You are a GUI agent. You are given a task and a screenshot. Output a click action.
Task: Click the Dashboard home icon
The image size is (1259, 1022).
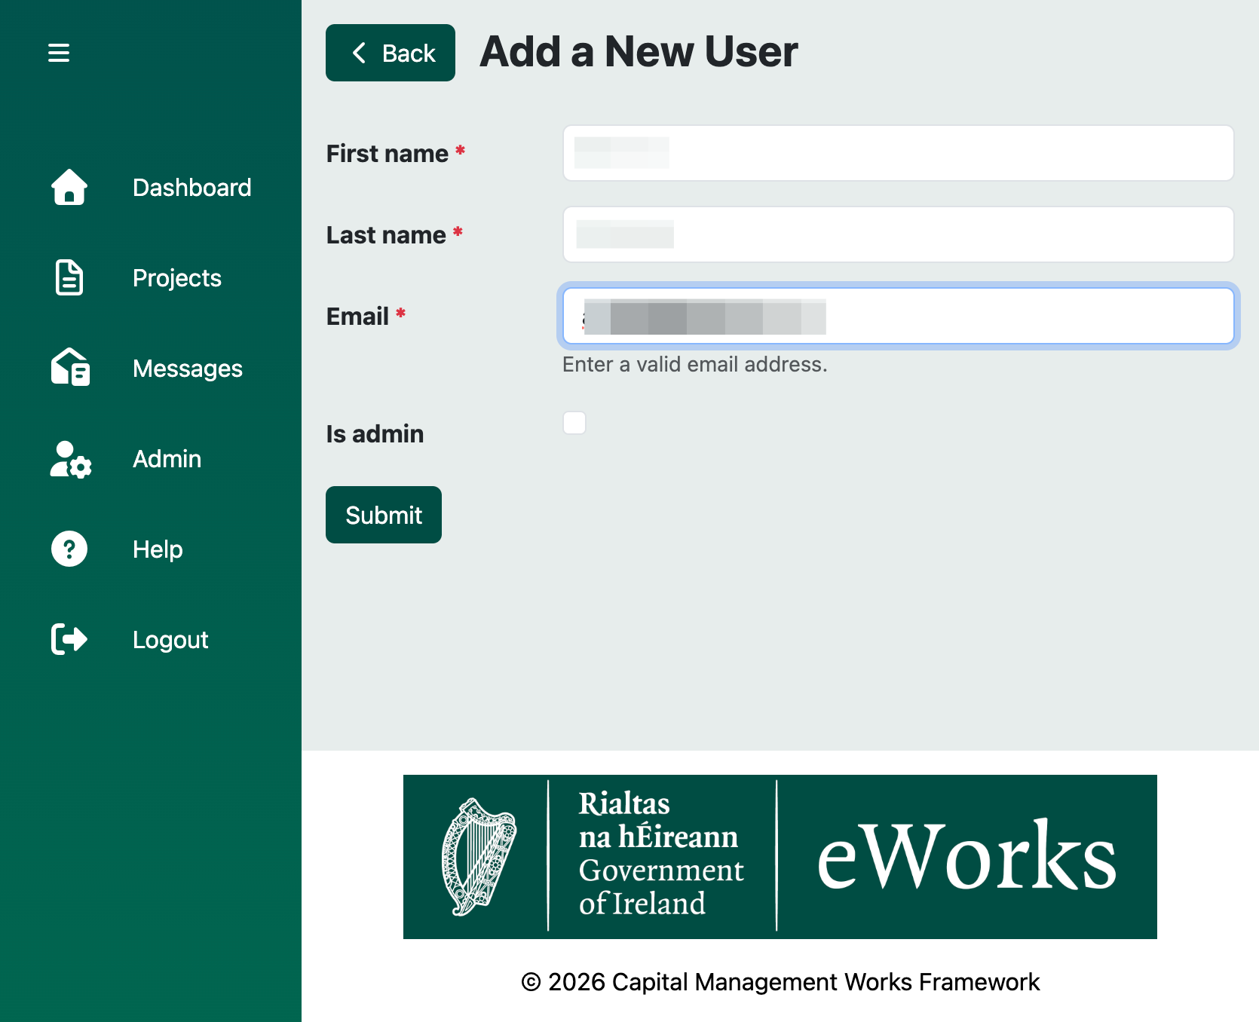click(69, 187)
